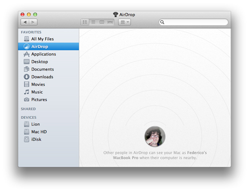Click the Documents icon in sidebar
249x192 pixels.
click(x=26, y=69)
